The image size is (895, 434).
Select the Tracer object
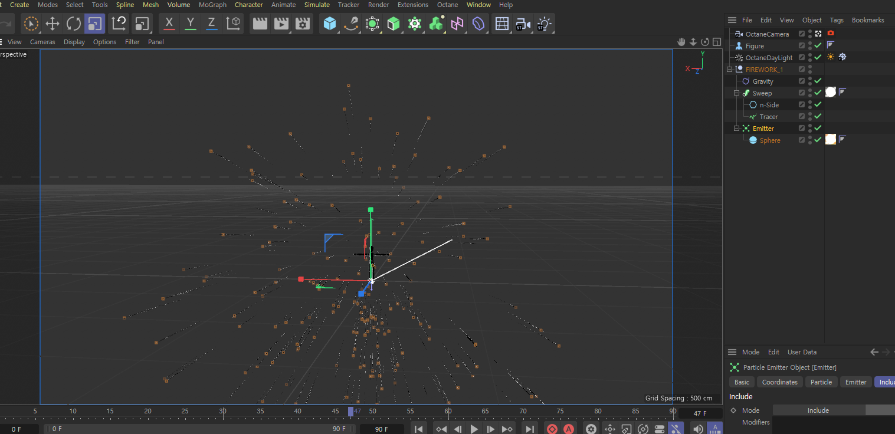(x=769, y=117)
